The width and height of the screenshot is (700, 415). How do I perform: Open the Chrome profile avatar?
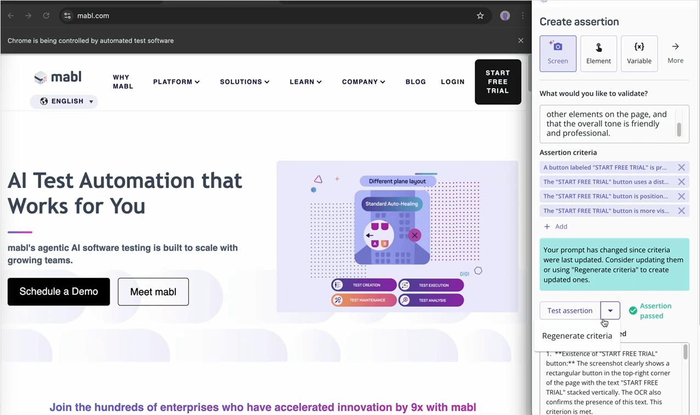(x=505, y=16)
